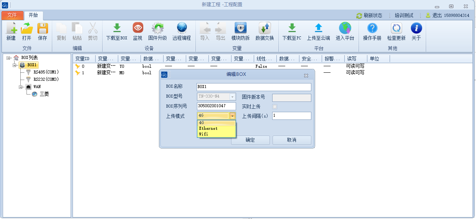
Task: Toggle the 上传模式 dropdown arrow
Action: tap(232, 116)
